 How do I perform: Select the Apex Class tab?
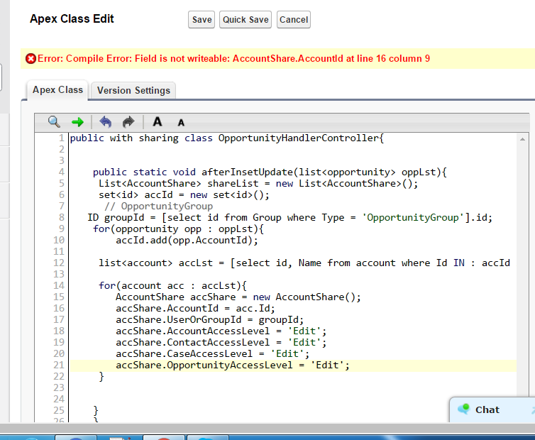[x=57, y=90]
